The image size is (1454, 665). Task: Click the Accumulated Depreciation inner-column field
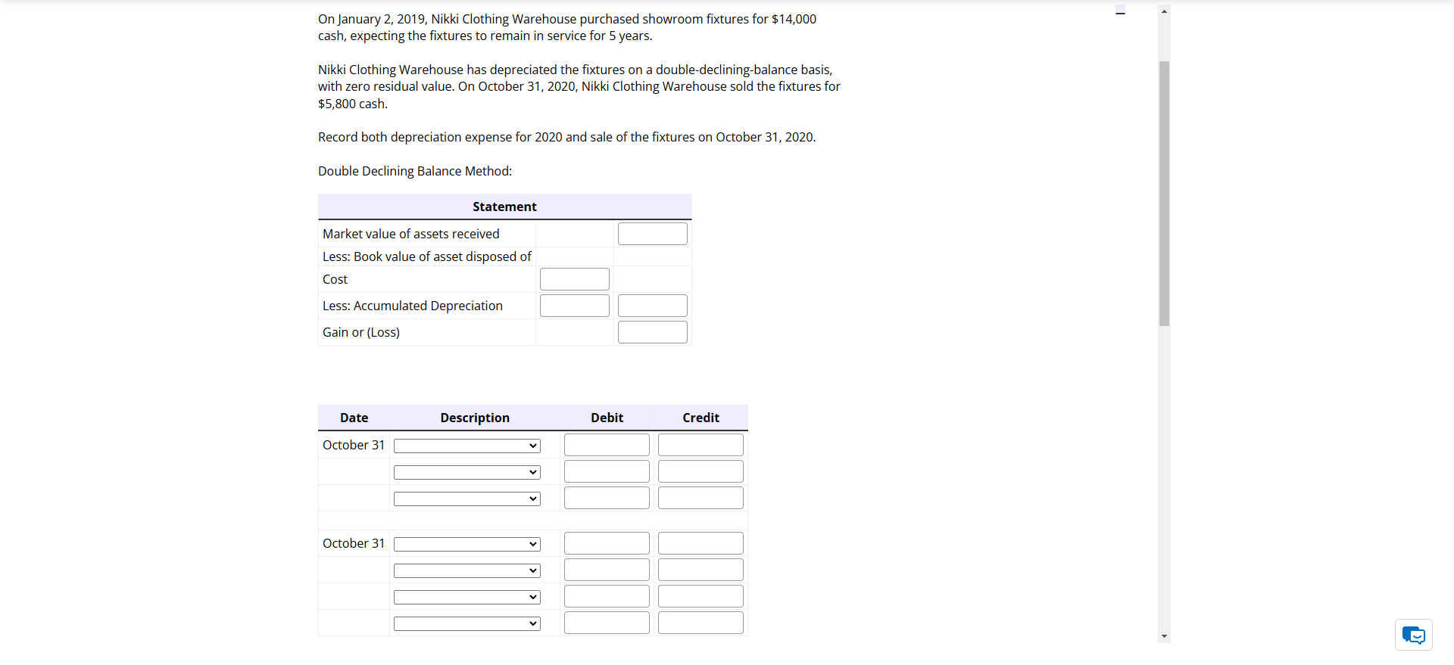point(575,306)
